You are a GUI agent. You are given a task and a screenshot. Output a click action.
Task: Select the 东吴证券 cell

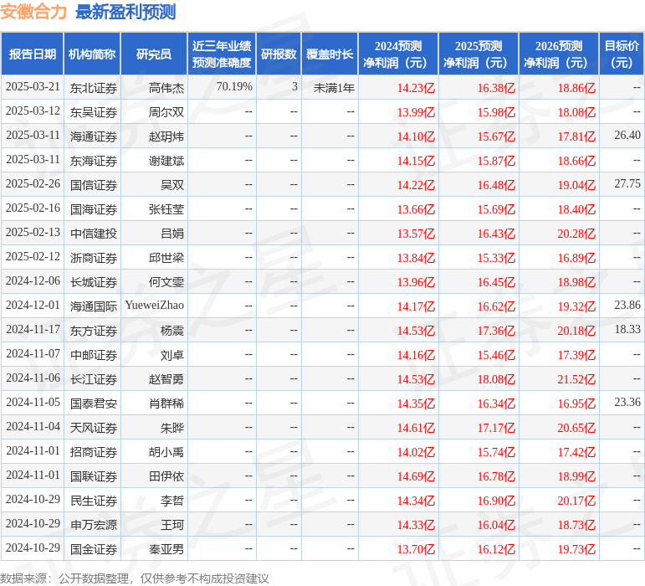click(94, 112)
